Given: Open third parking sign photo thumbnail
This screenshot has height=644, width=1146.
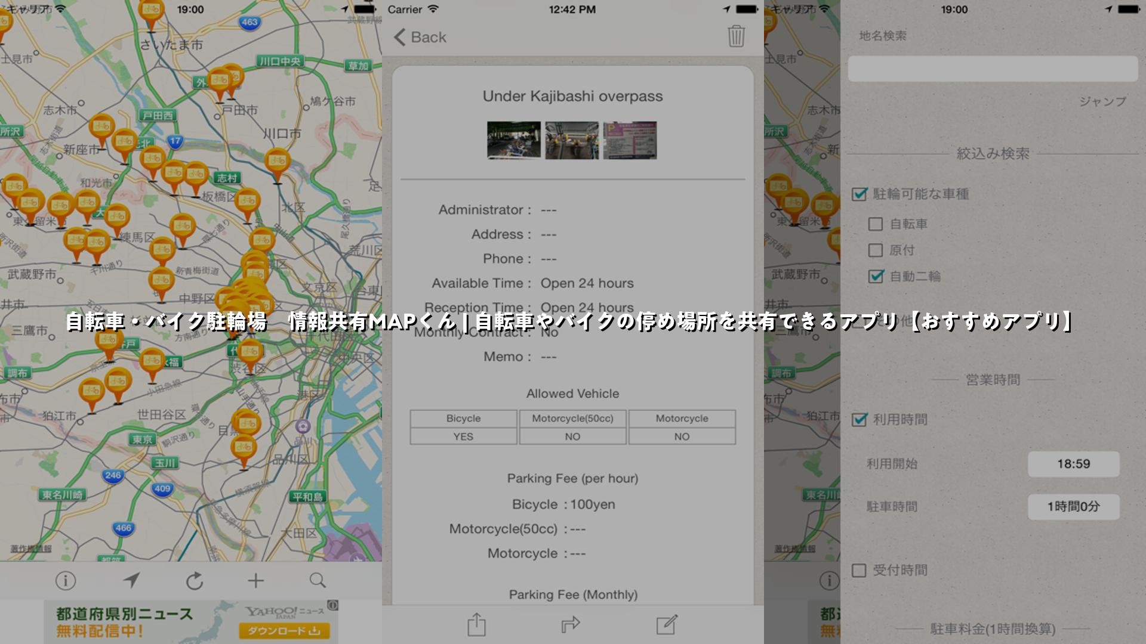Looking at the screenshot, I should pos(630,140).
